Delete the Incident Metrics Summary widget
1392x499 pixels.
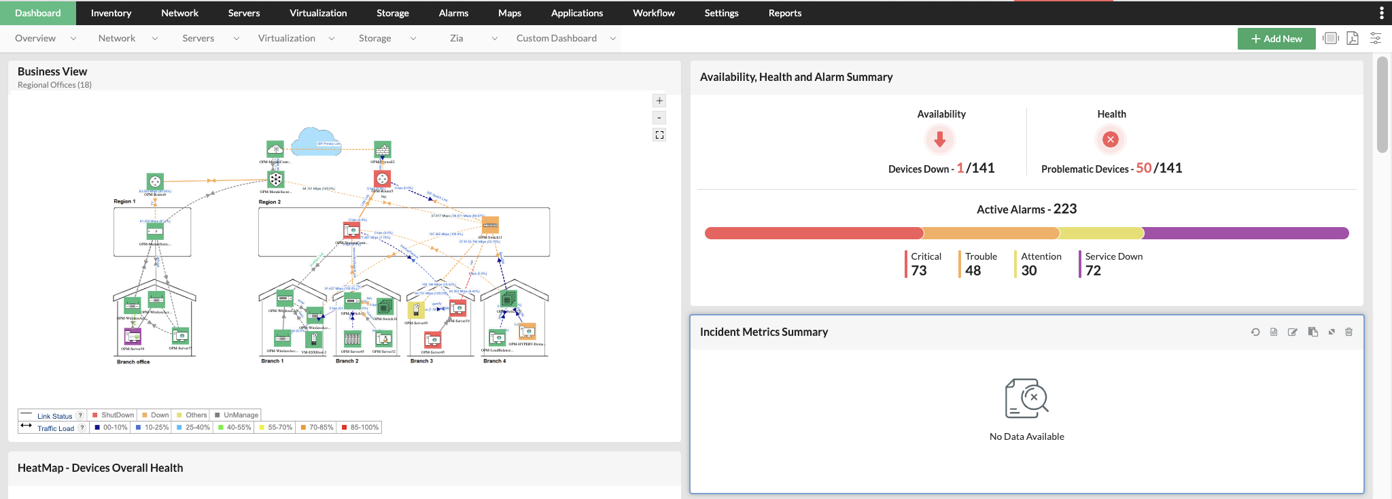[1349, 332]
